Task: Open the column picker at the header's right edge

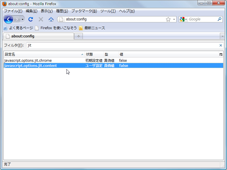Action: pos(221,54)
